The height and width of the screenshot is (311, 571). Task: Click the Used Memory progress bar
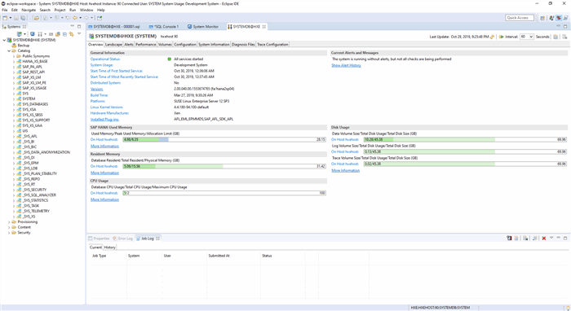[224, 139]
